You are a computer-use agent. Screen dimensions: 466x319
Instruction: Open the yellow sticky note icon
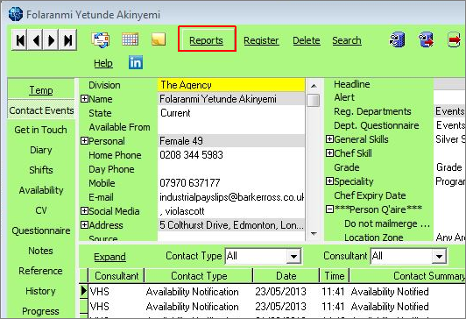159,39
